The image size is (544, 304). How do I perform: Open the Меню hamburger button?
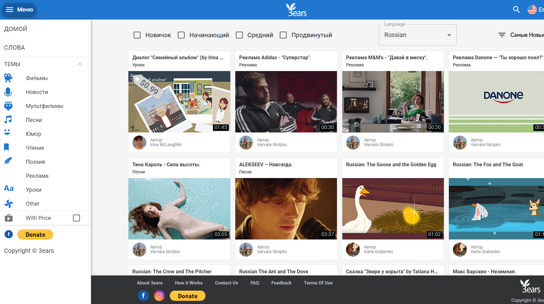pos(19,10)
